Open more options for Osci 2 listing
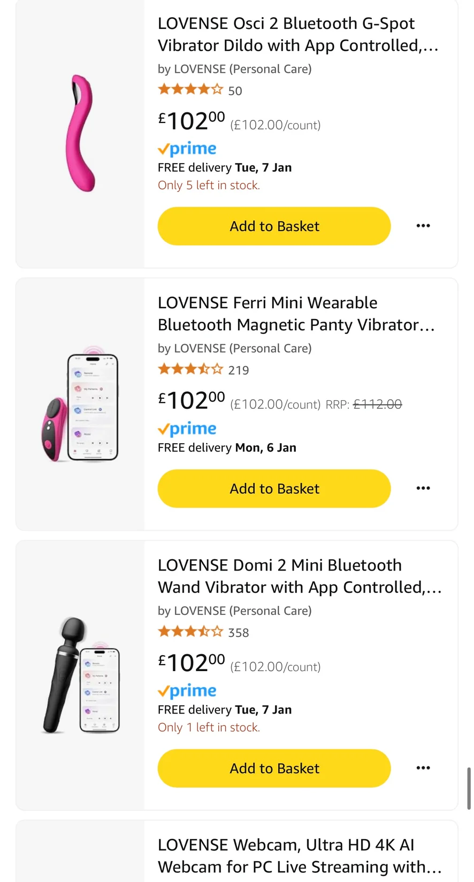This screenshot has width=474, height=882. (423, 226)
